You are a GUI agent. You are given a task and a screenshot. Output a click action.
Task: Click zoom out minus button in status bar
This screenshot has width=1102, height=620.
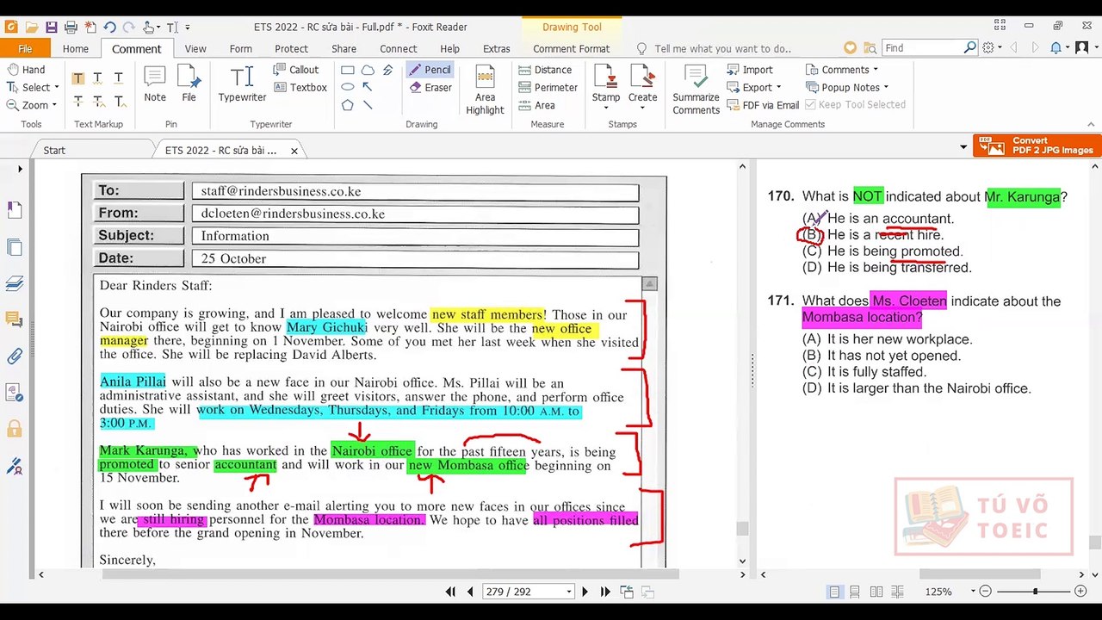tap(986, 592)
